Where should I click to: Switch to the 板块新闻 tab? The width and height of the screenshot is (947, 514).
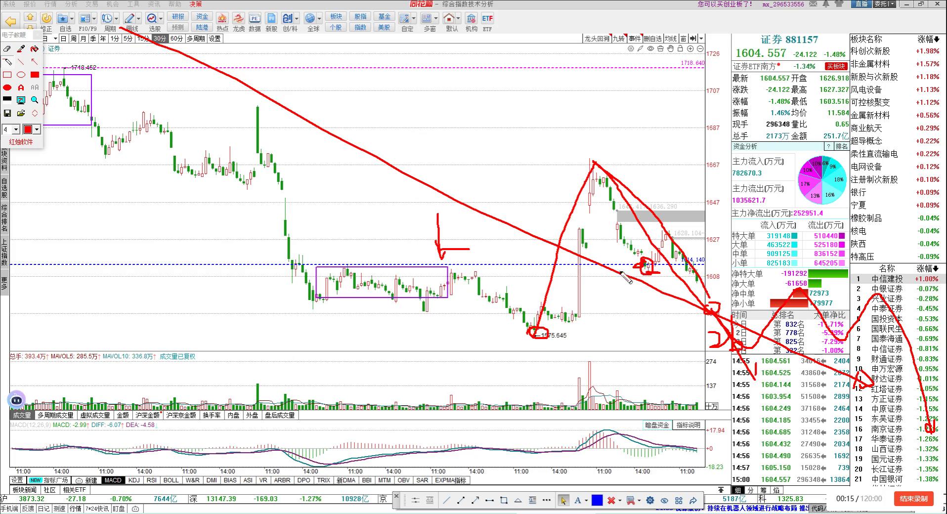[x=25, y=490]
